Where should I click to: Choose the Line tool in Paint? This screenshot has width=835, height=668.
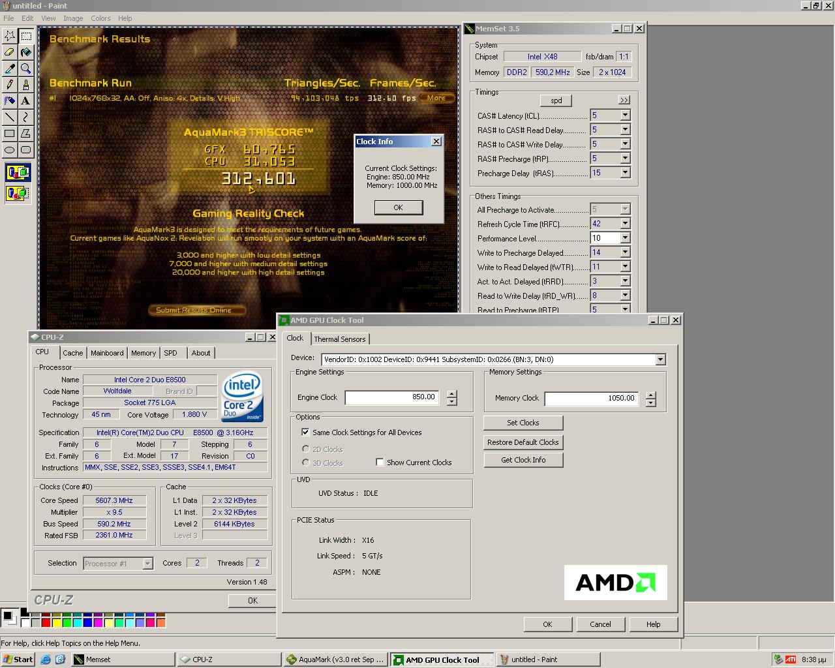point(10,117)
